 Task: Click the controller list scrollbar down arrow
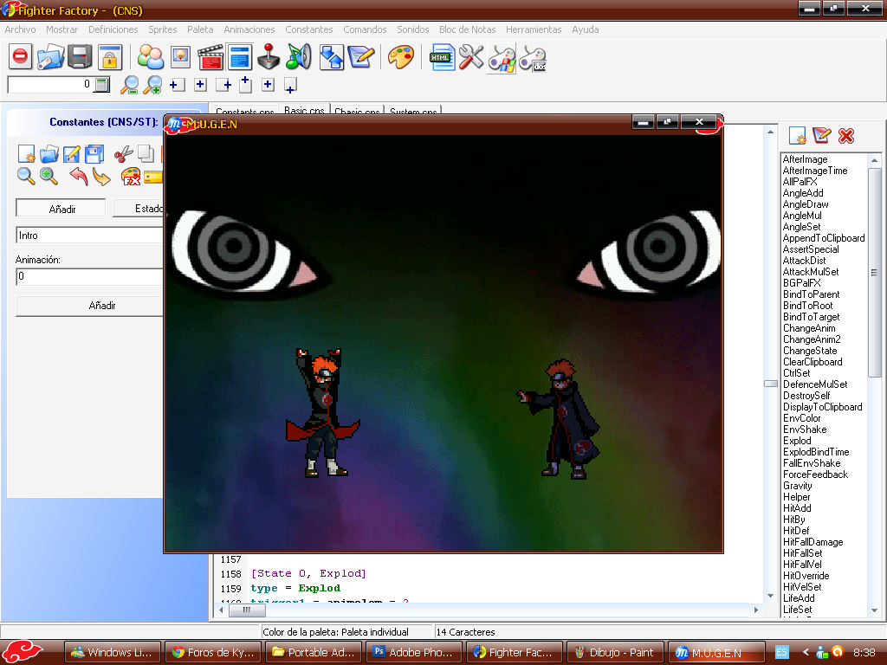pos(874,610)
